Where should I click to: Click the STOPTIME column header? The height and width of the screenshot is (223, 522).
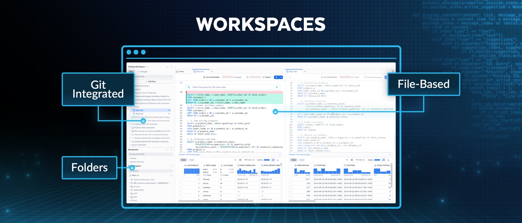coord(349,165)
